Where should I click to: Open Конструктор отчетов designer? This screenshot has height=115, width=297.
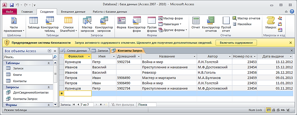pos(211,24)
